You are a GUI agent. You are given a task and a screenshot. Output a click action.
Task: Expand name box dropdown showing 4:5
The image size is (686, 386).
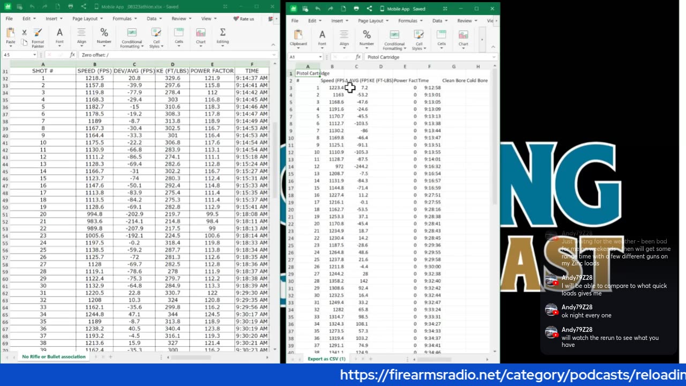pyautogui.click(x=35, y=55)
